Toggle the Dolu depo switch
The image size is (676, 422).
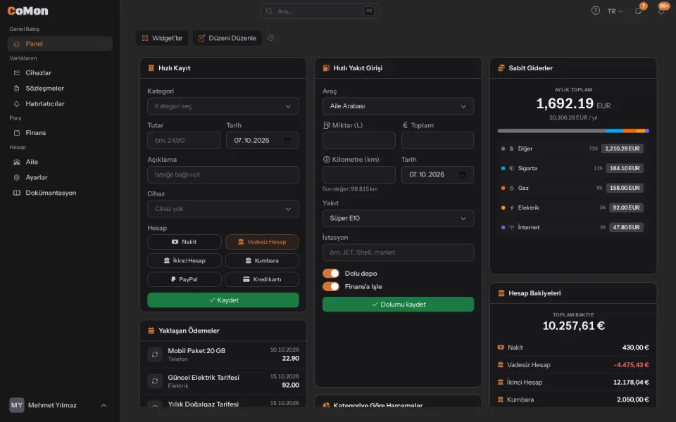coord(331,274)
